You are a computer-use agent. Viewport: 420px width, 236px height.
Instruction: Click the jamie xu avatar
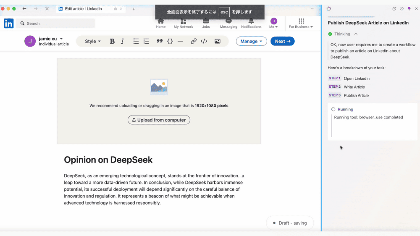pos(30,41)
